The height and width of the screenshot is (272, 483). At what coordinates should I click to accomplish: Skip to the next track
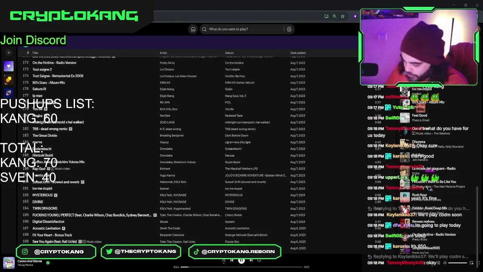coord(251,260)
